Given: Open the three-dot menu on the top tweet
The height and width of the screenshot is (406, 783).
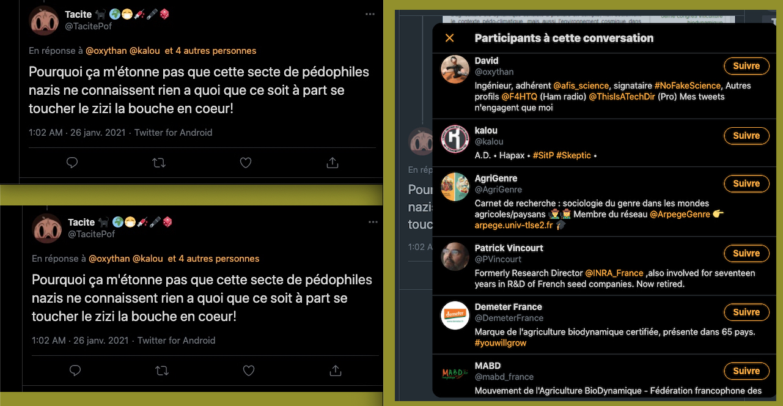Looking at the screenshot, I should tap(370, 13).
